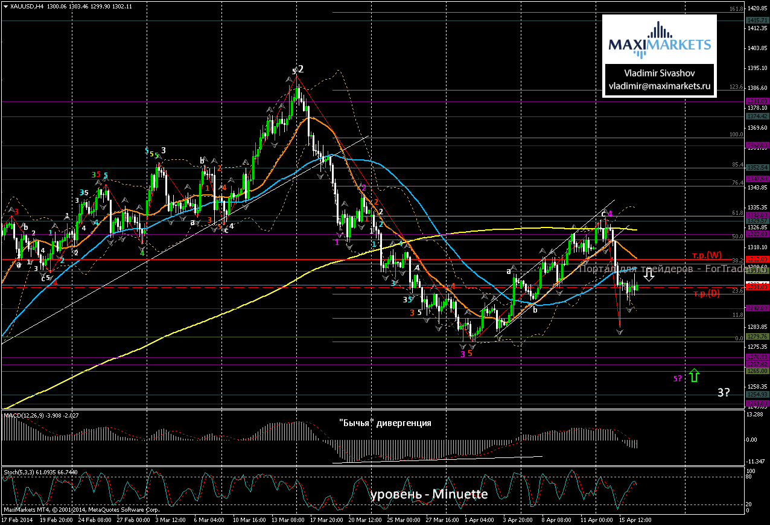Click the green hollow up arrow
Screen dimensions: 770x525
coord(694,376)
